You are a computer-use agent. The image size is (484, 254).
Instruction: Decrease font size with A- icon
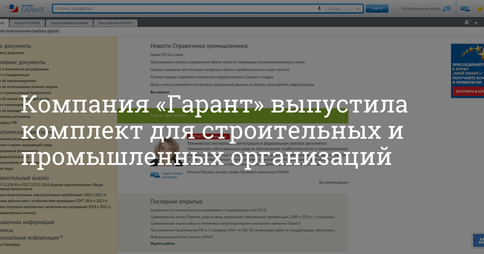(476, 23)
